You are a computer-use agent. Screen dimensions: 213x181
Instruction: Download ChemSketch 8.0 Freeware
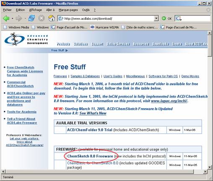(x=90, y=156)
